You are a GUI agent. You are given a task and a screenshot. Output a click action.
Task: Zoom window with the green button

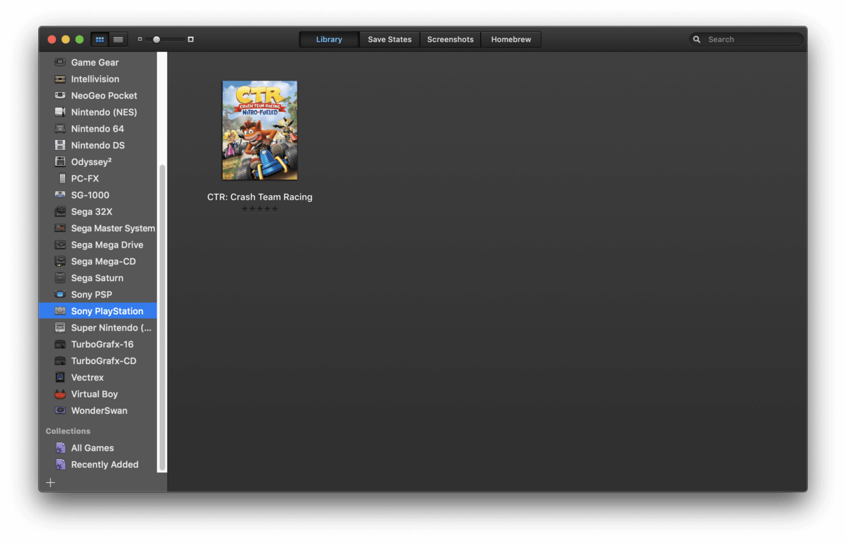tap(79, 40)
